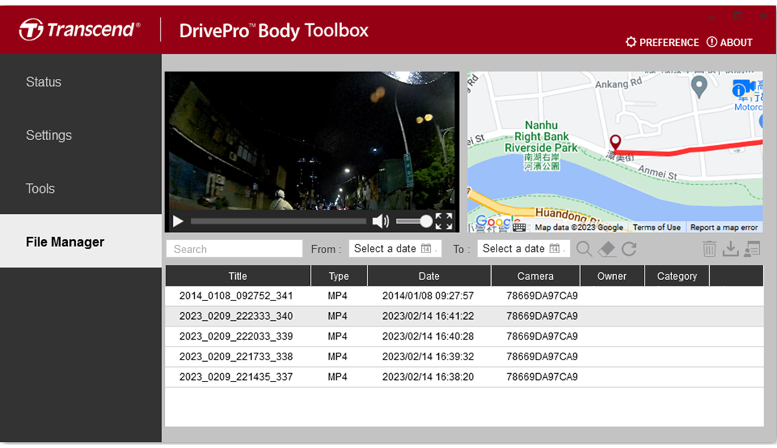Open the About info icon
This screenshot has width=777, height=448.
(x=712, y=42)
